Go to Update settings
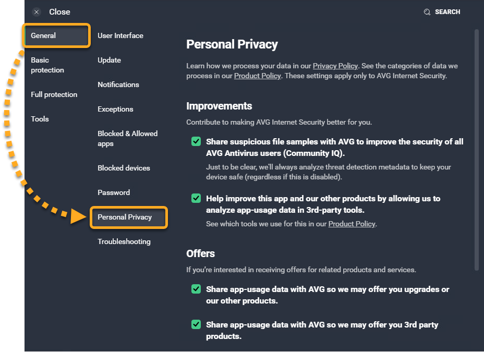Screen dimensions: 484x352 click(109, 60)
